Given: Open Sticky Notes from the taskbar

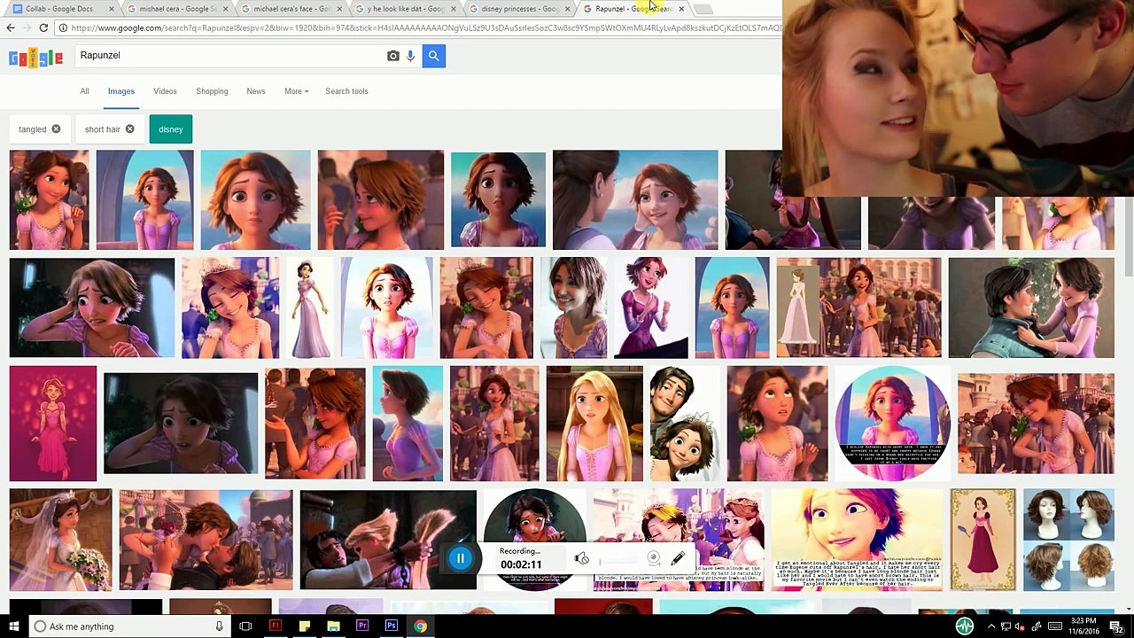Looking at the screenshot, I should pos(304,626).
